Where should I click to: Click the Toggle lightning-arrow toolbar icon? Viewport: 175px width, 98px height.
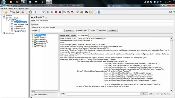pos(43,12)
